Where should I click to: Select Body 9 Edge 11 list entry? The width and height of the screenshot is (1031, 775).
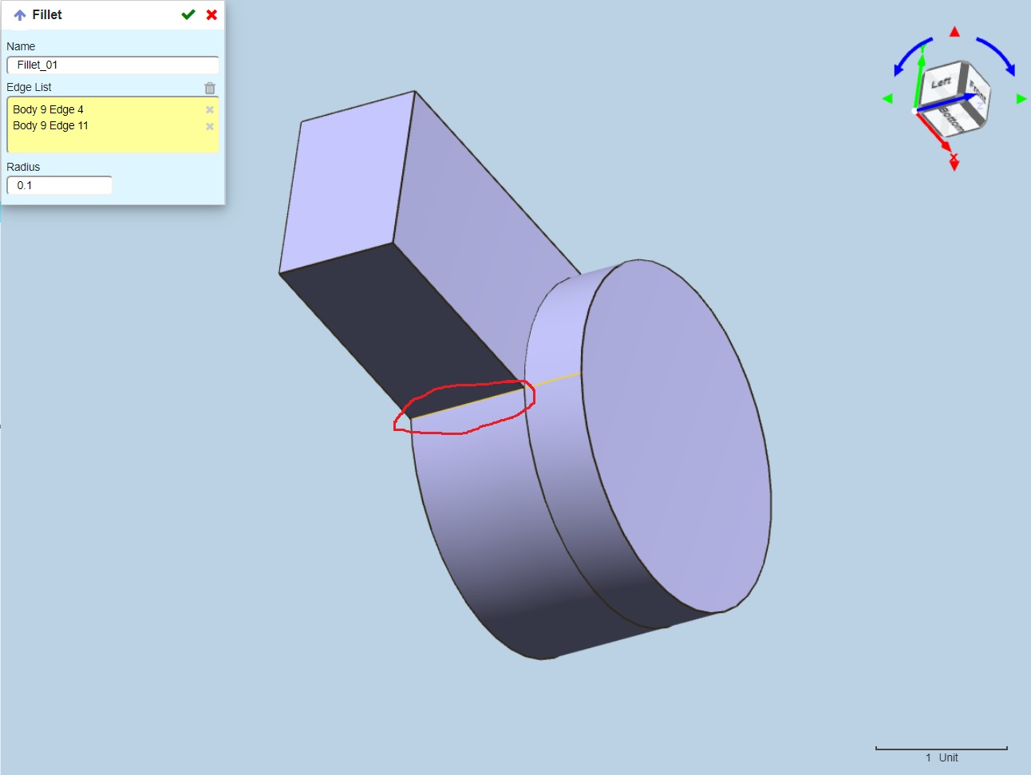click(x=51, y=125)
